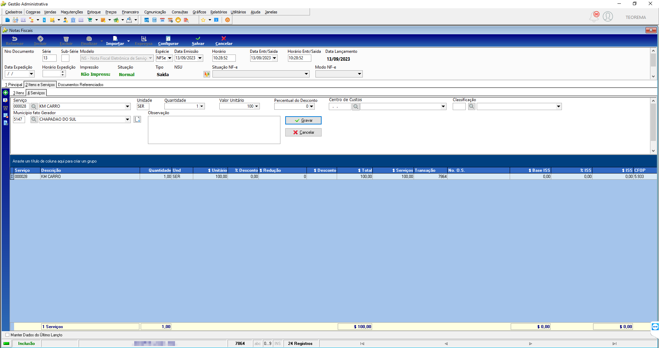Open the Data Entr/Saída date dropdown

point(274,58)
